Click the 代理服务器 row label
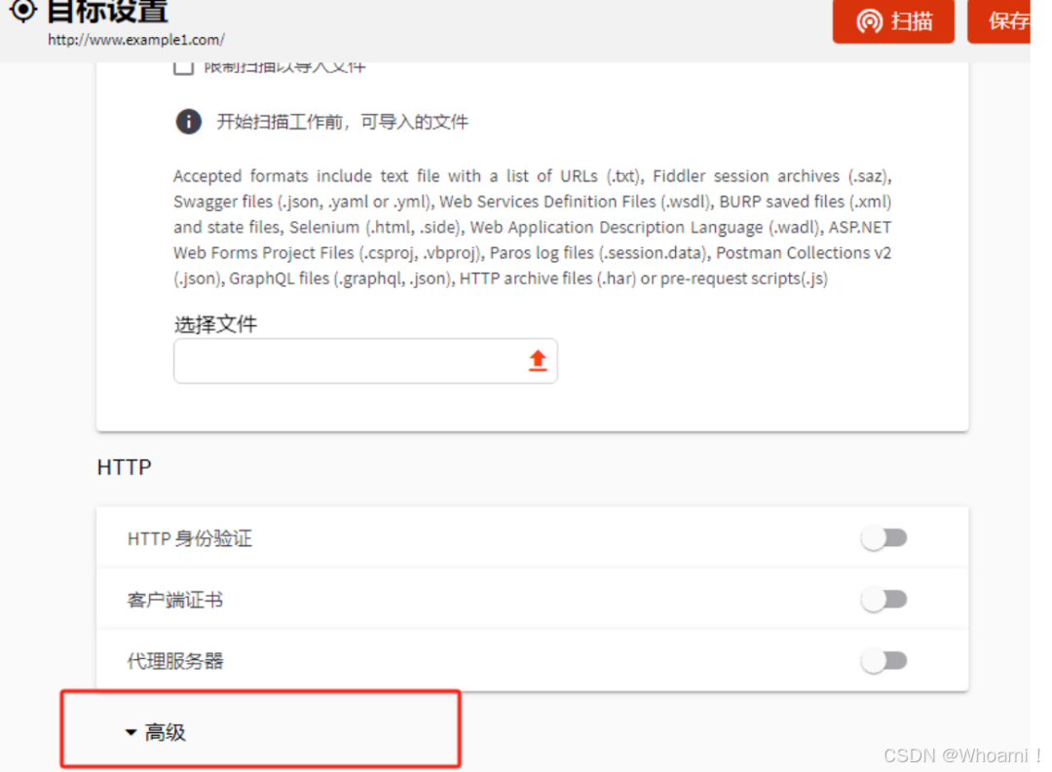 175,661
